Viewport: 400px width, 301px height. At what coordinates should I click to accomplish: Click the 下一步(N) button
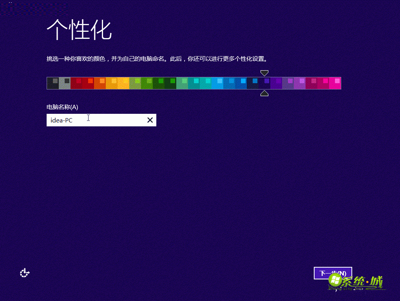[333, 273]
